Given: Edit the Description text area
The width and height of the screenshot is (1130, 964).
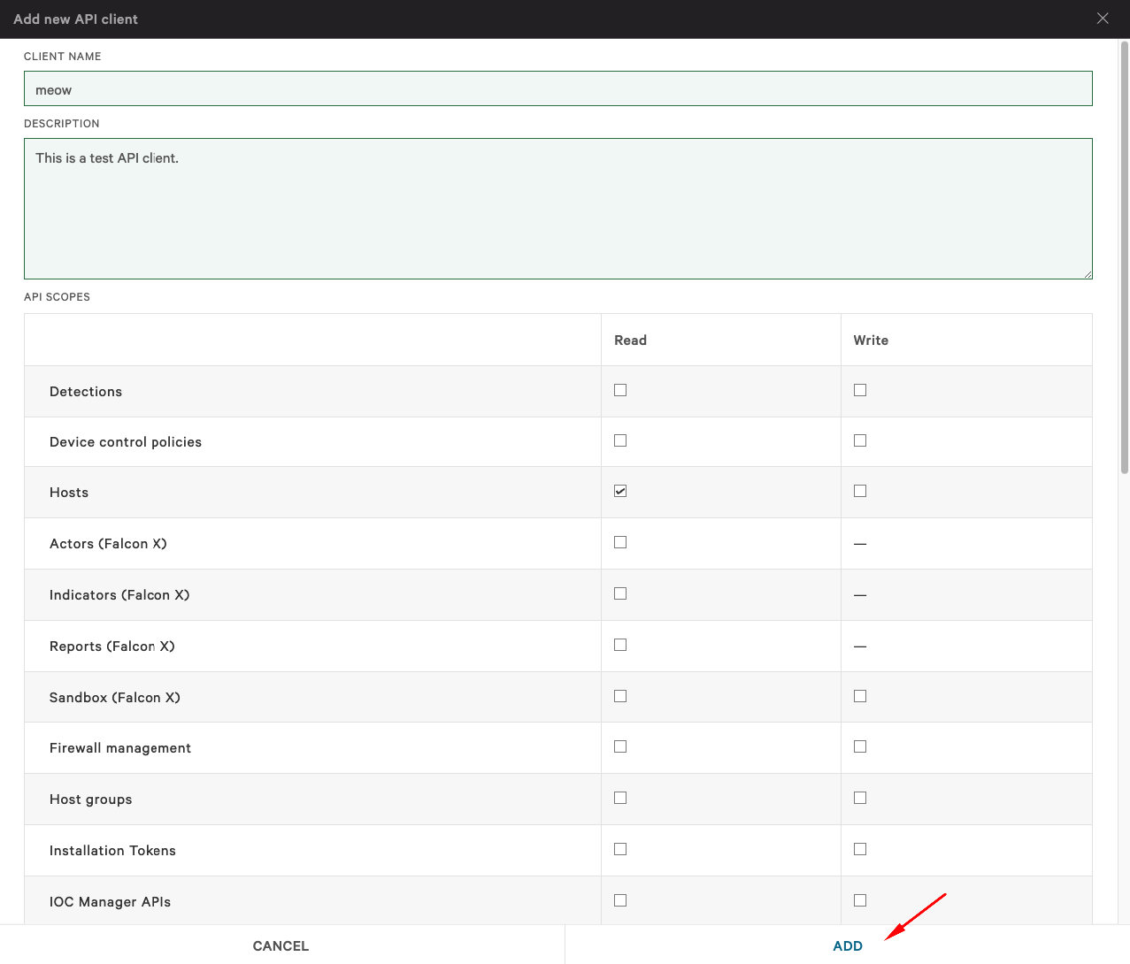Looking at the screenshot, I should pyautogui.click(x=558, y=209).
